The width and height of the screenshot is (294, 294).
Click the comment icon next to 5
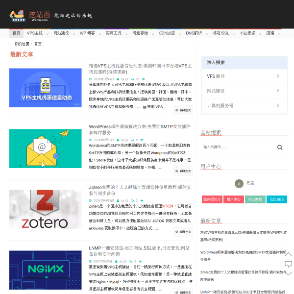[130, 261]
